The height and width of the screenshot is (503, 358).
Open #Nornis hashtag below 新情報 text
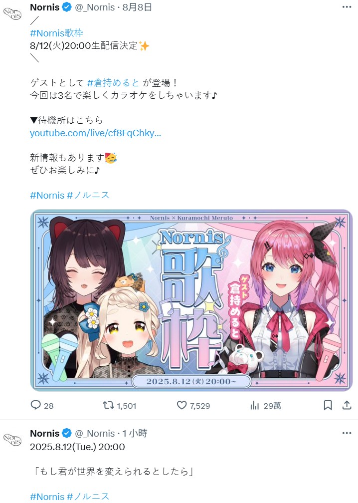point(47,195)
